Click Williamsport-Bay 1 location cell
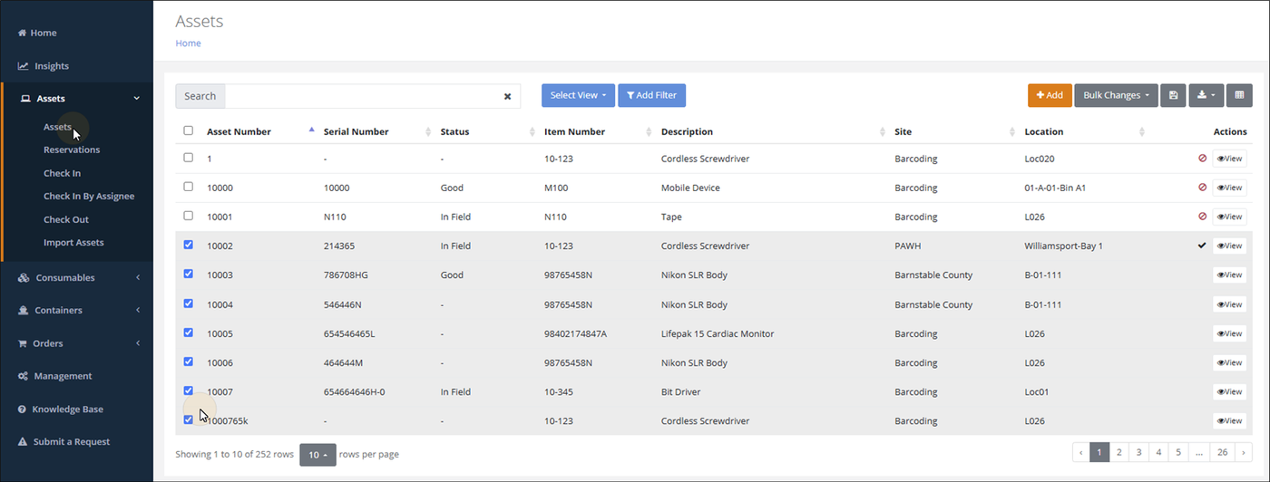 (x=1063, y=246)
